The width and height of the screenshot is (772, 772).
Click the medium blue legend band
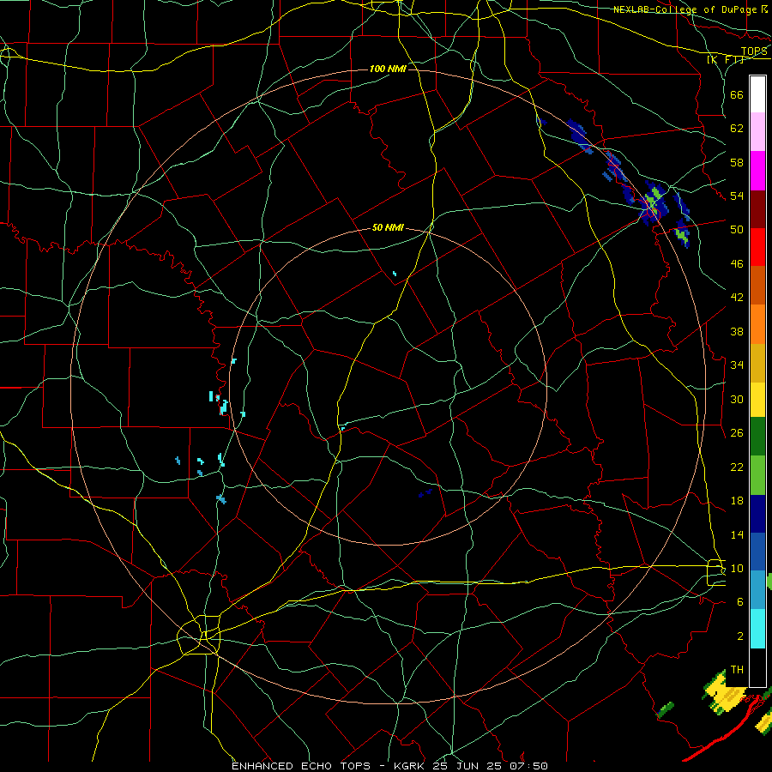[757, 552]
